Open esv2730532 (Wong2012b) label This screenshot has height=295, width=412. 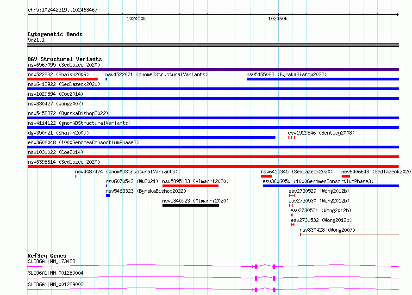tap(321, 220)
